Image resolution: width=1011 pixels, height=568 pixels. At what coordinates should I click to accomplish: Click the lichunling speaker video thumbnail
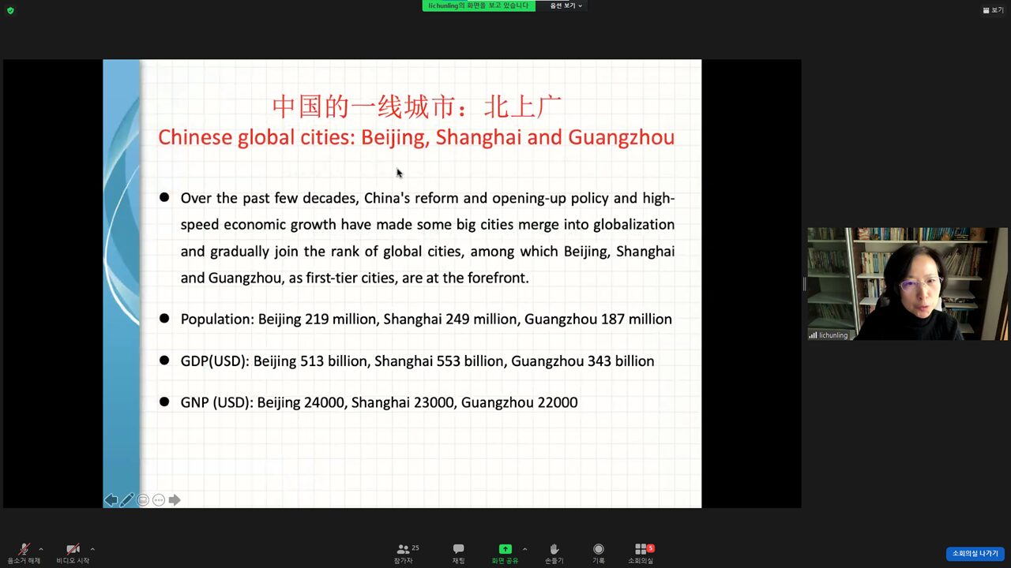[x=907, y=284]
